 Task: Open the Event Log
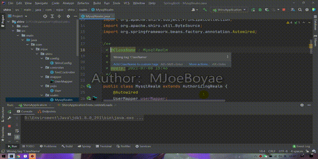tap(301, 146)
